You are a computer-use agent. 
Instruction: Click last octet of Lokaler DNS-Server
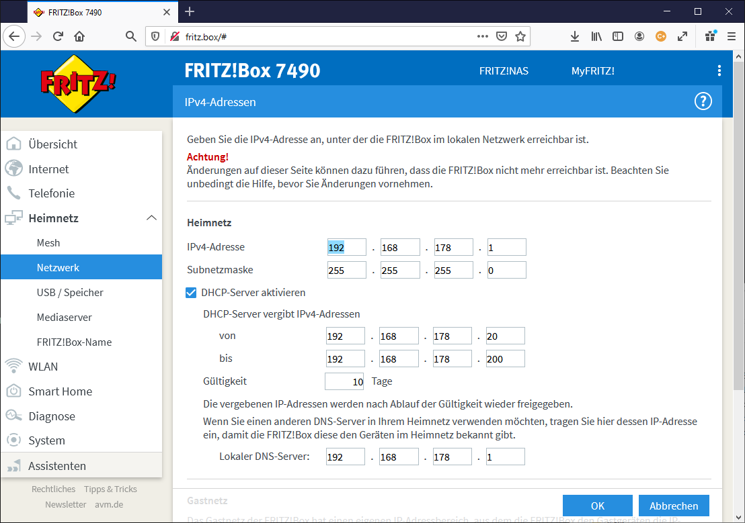505,457
